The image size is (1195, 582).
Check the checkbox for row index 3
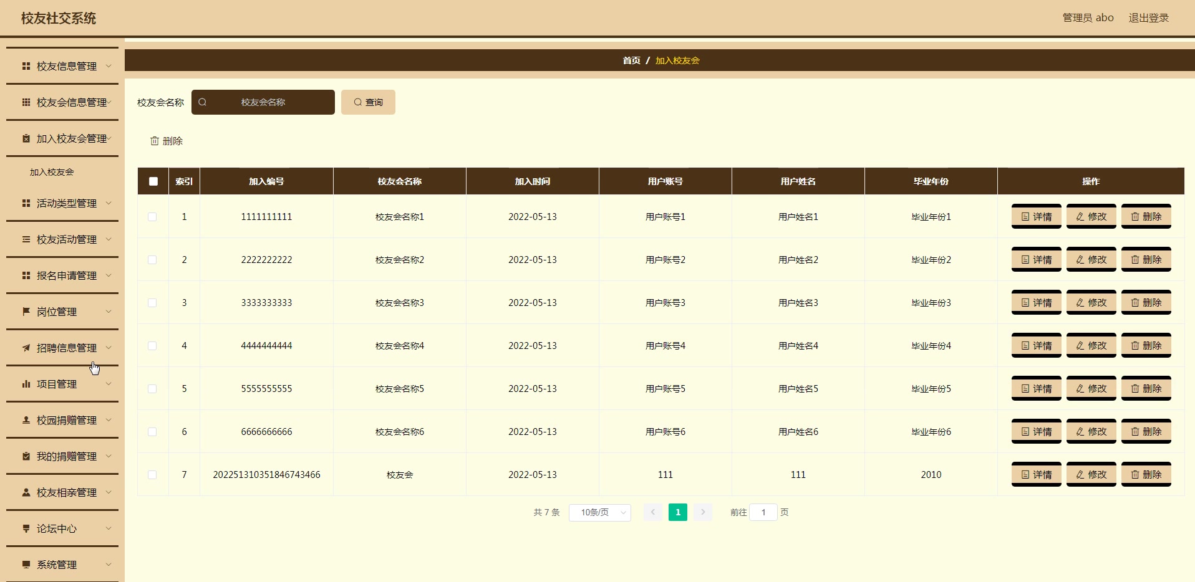[152, 303]
